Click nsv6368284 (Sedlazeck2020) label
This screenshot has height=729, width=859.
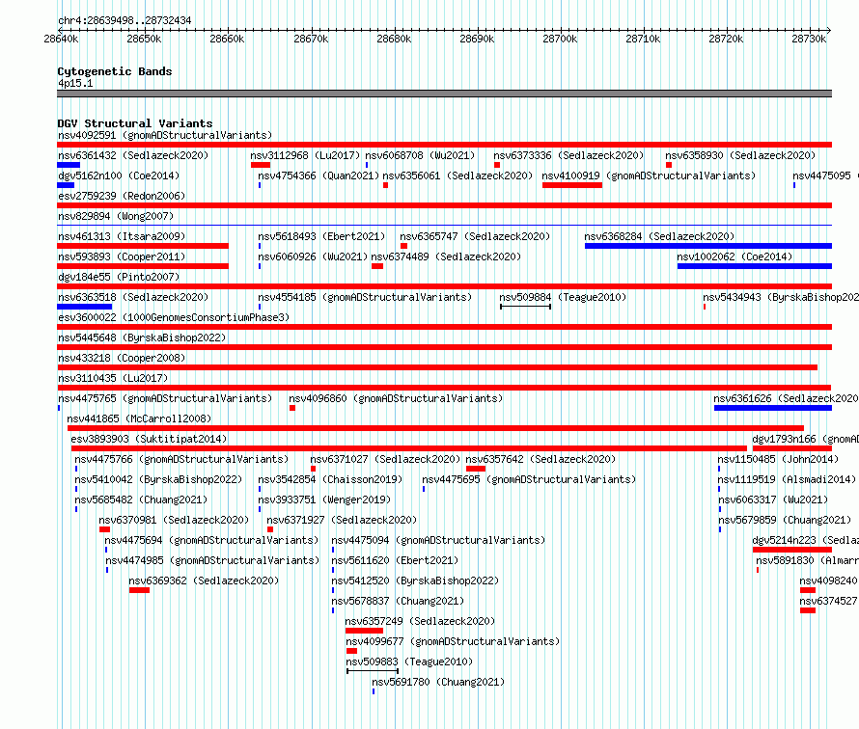[x=659, y=236]
